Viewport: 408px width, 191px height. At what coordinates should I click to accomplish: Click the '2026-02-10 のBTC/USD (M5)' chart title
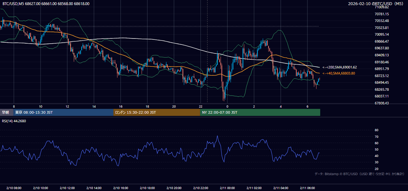pyautogui.click(x=376, y=4)
